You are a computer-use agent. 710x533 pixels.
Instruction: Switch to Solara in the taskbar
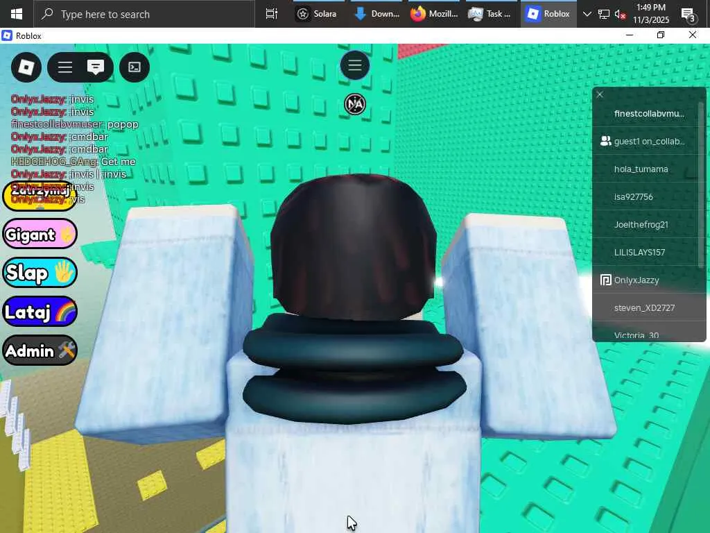pyautogui.click(x=316, y=14)
